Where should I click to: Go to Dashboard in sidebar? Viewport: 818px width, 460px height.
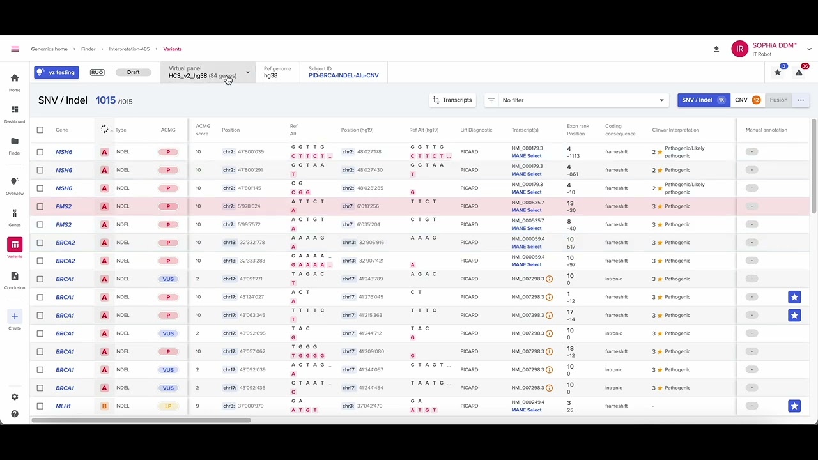click(x=15, y=110)
